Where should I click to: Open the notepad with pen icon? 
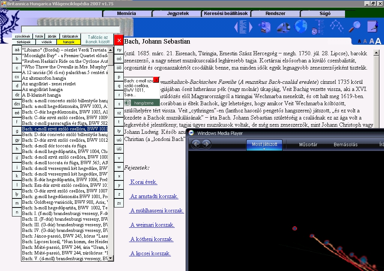coord(373,26)
